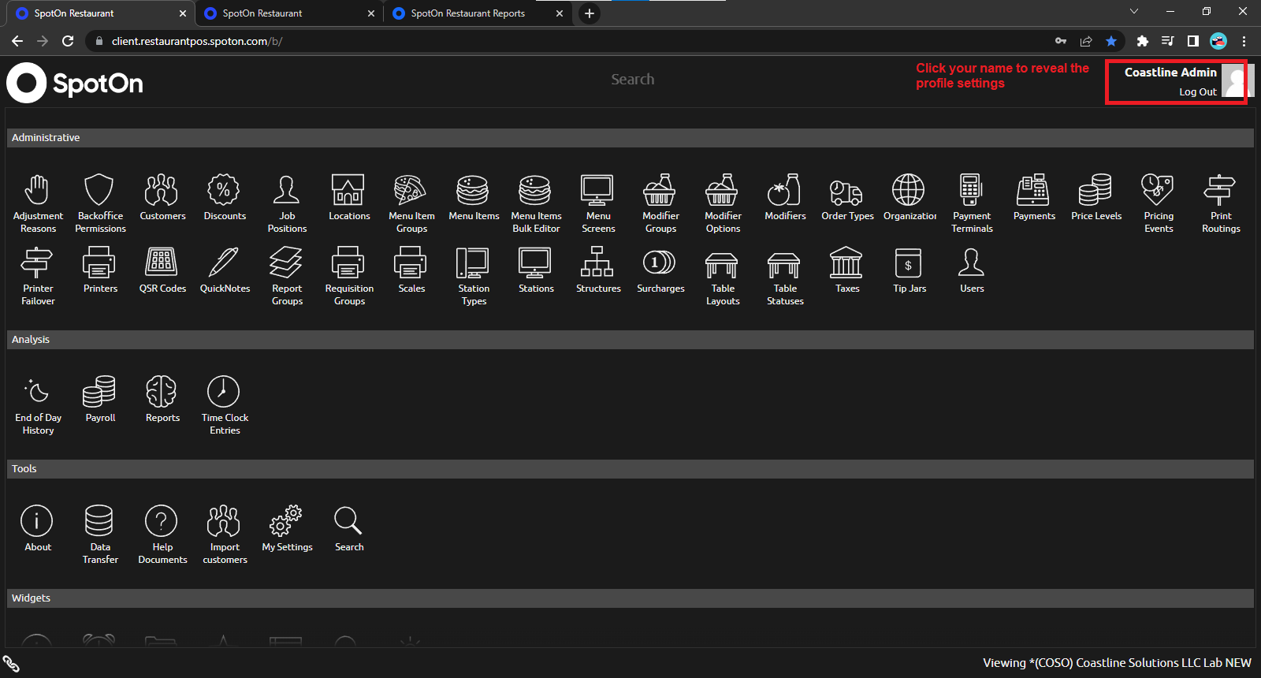Screen dimensions: 1261x678
Task: Open the Search magnifier tool
Action: (349, 528)
